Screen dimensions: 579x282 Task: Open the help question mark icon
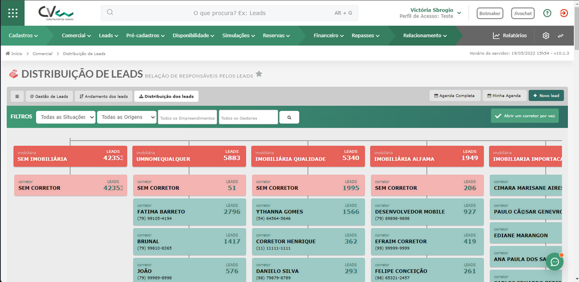tap(547, 13)
